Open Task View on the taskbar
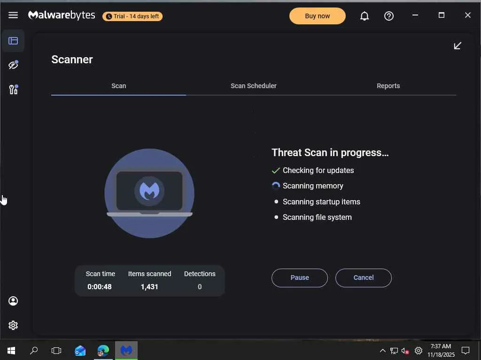Image resolution: width=481 pixels, height=360 pixels. pyautogui.click(x=56, y=351)
